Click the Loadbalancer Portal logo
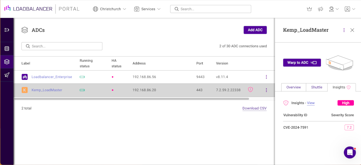Screen dimensions: 361x165 (x=42, y=9)
